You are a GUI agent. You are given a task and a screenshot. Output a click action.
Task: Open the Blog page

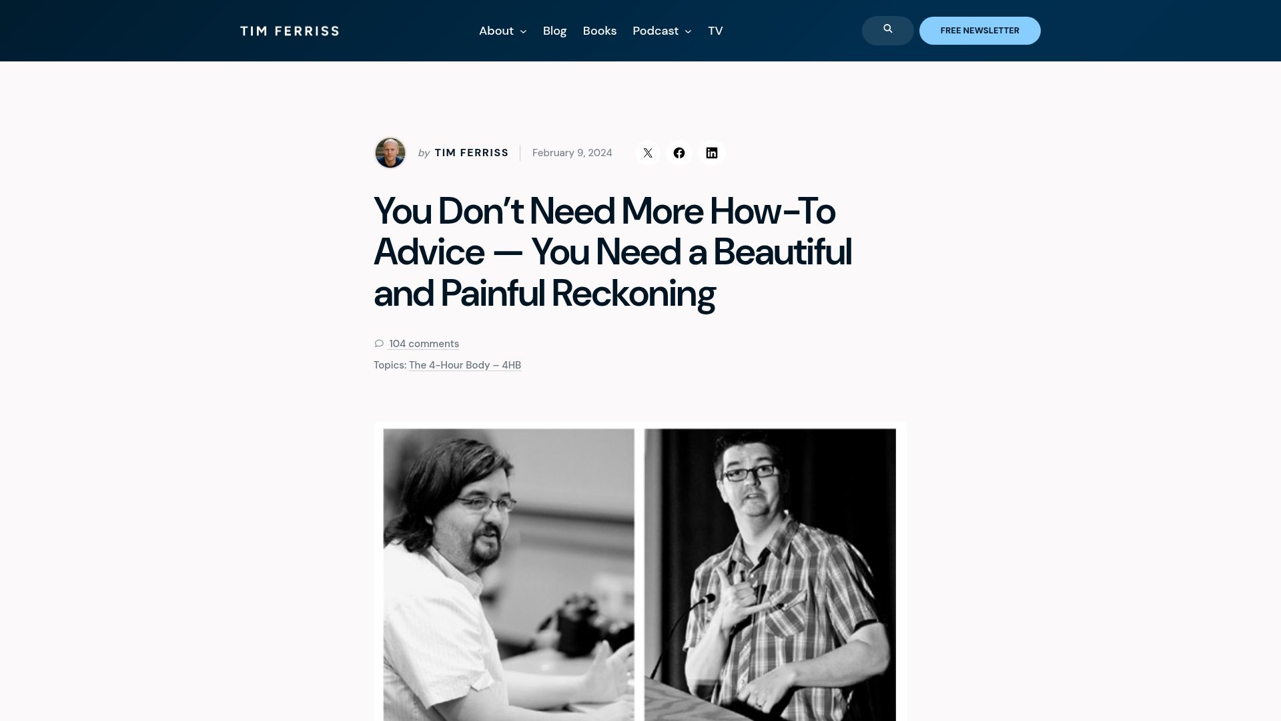[554, 31]
